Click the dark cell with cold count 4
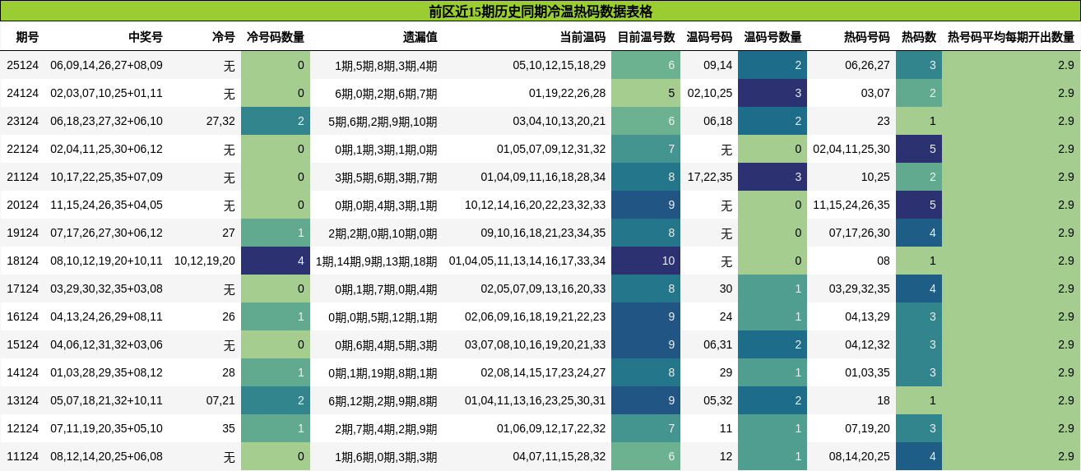Screen dimensions: 1081x471 click(276, 261)
